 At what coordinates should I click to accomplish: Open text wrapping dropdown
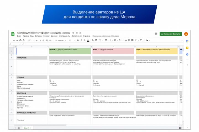(116, 40)
